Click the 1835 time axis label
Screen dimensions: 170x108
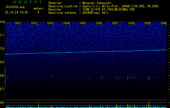[83, 23]
